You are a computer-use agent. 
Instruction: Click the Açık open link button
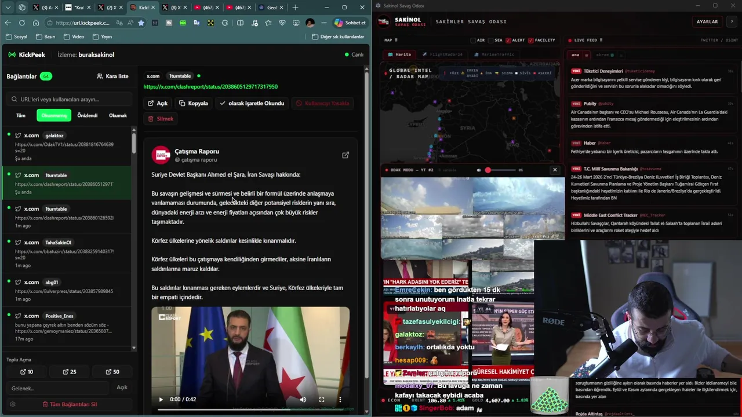pyautogui.click(x=158, y=103)
